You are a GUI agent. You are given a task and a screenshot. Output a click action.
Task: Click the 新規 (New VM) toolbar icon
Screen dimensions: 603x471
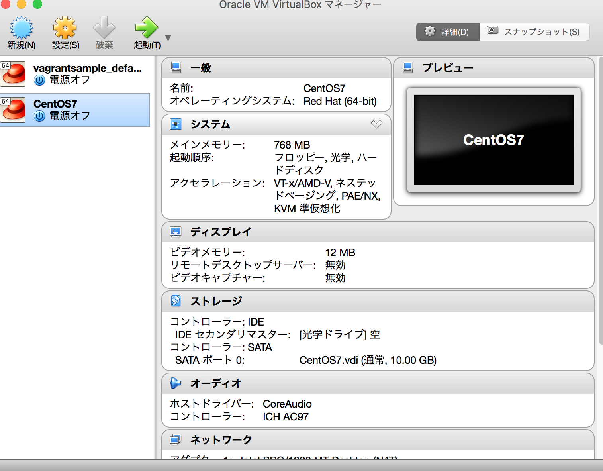pos(21,27)
